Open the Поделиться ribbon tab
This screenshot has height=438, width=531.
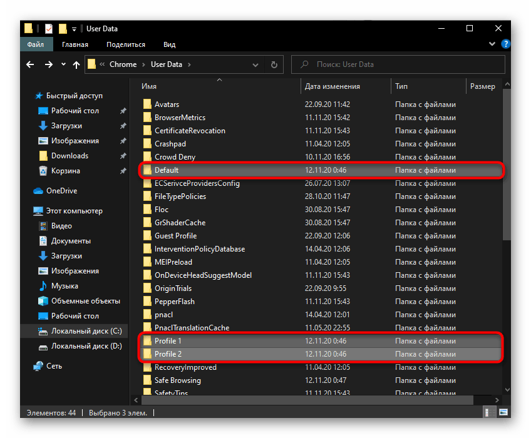coord(125,44)
